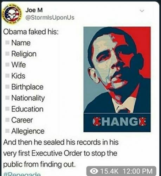Click the 12:00 PM timestamp
161x176 pixels.
(x=137, y=171)
